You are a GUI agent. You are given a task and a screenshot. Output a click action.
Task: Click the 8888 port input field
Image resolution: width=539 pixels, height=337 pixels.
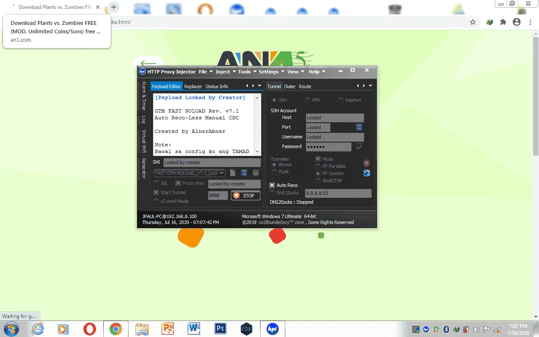(218, 195)
